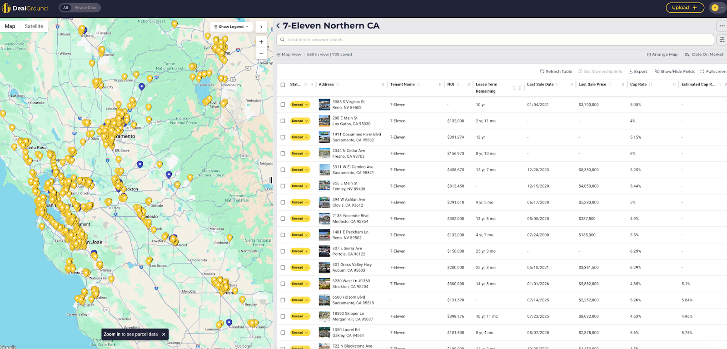Check the row for 2344 N Cedar Ave
Screen dimensions: 727x349
[x=283, y=154]
